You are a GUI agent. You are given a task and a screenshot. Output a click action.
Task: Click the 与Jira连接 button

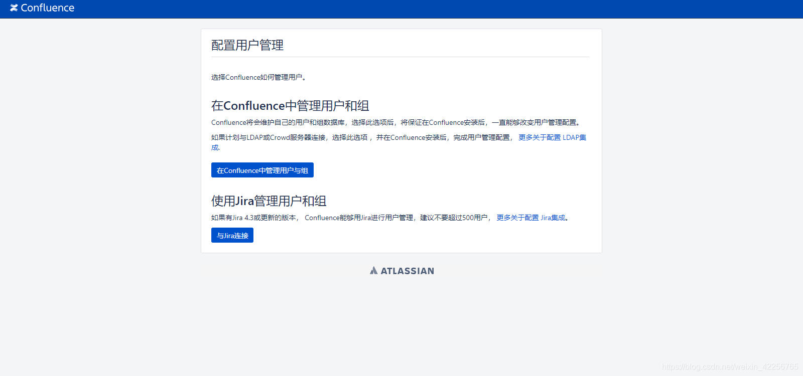232,235
